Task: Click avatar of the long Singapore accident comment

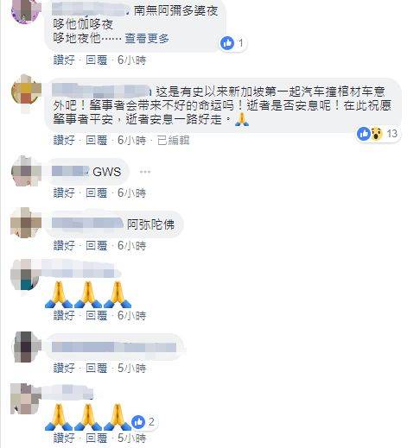Action: point(26,91)
